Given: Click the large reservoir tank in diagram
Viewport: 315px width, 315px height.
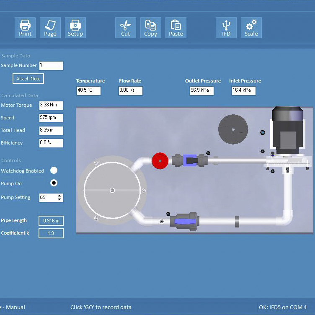Looking at the screenshot, I should point(112,191).
